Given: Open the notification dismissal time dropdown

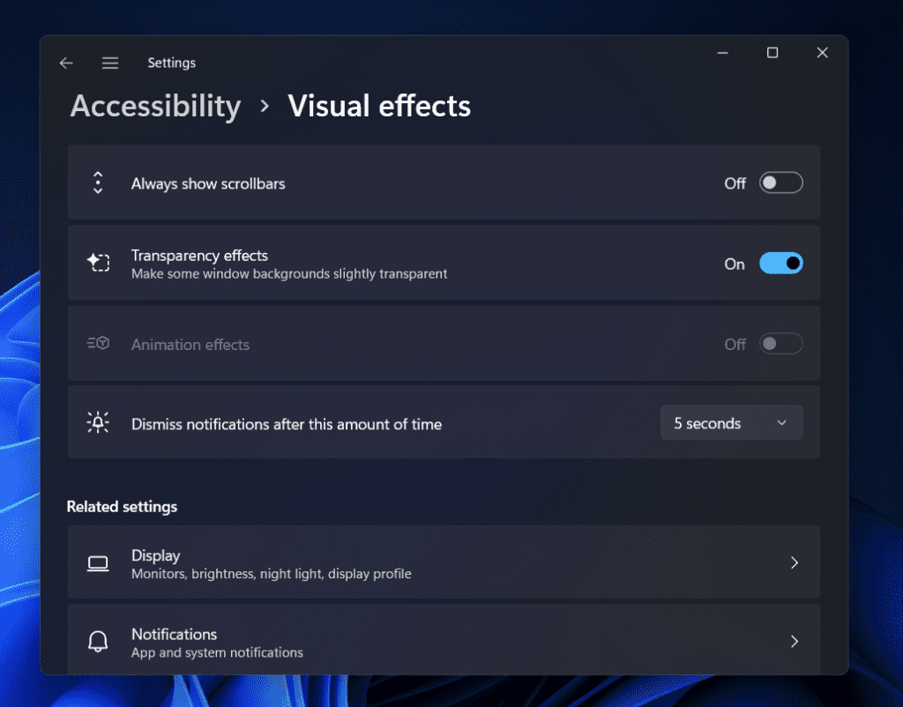Looking at the screenshot, I should [x=731, y=422].
